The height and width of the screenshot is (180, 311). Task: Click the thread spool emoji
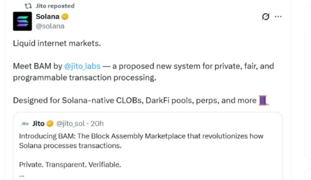point(263,101)
